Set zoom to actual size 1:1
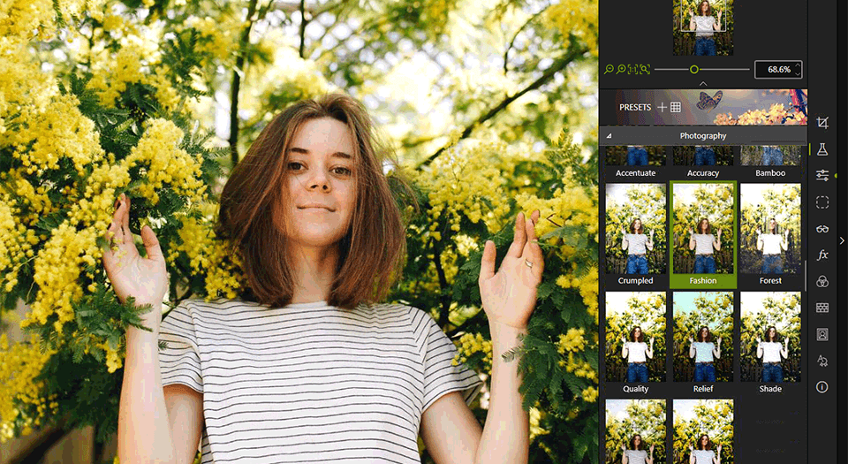Image resolution: width=848 pixels, height=464 pixels. 632,69
